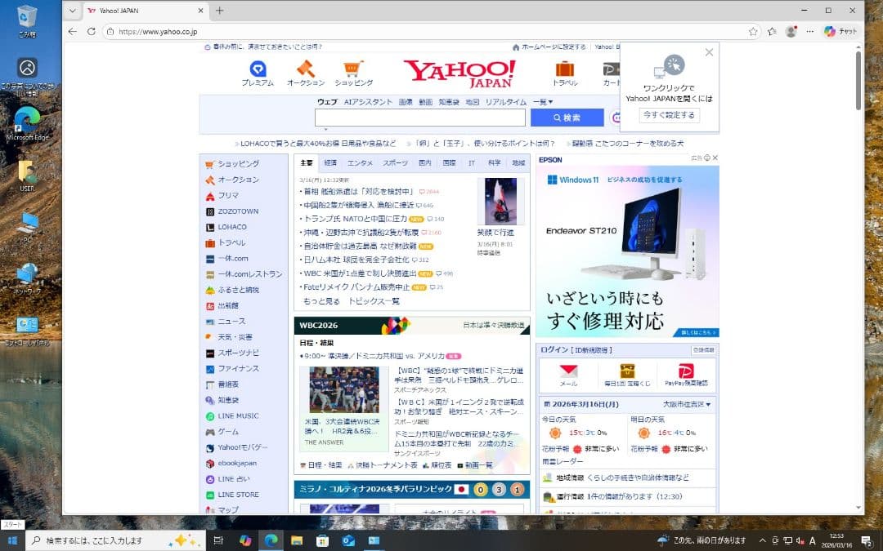Open ふるさと納税 in left service list
Screen dimensions: 883x551
click(x=238, y=290)
